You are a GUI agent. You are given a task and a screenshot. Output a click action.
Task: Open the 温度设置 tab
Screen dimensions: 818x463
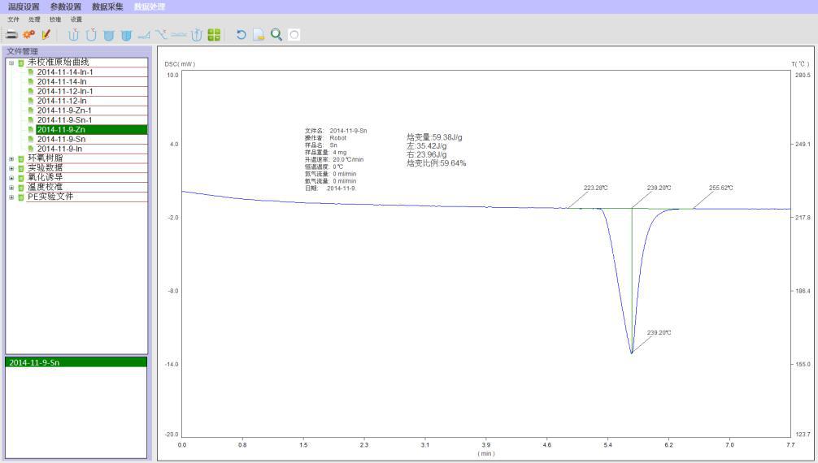pyautogui.click(x=24, y=6)
